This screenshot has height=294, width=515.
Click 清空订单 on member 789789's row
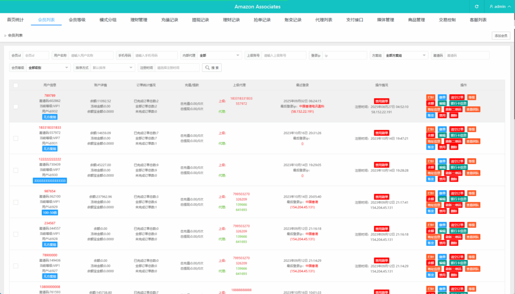tap(457, 97)
